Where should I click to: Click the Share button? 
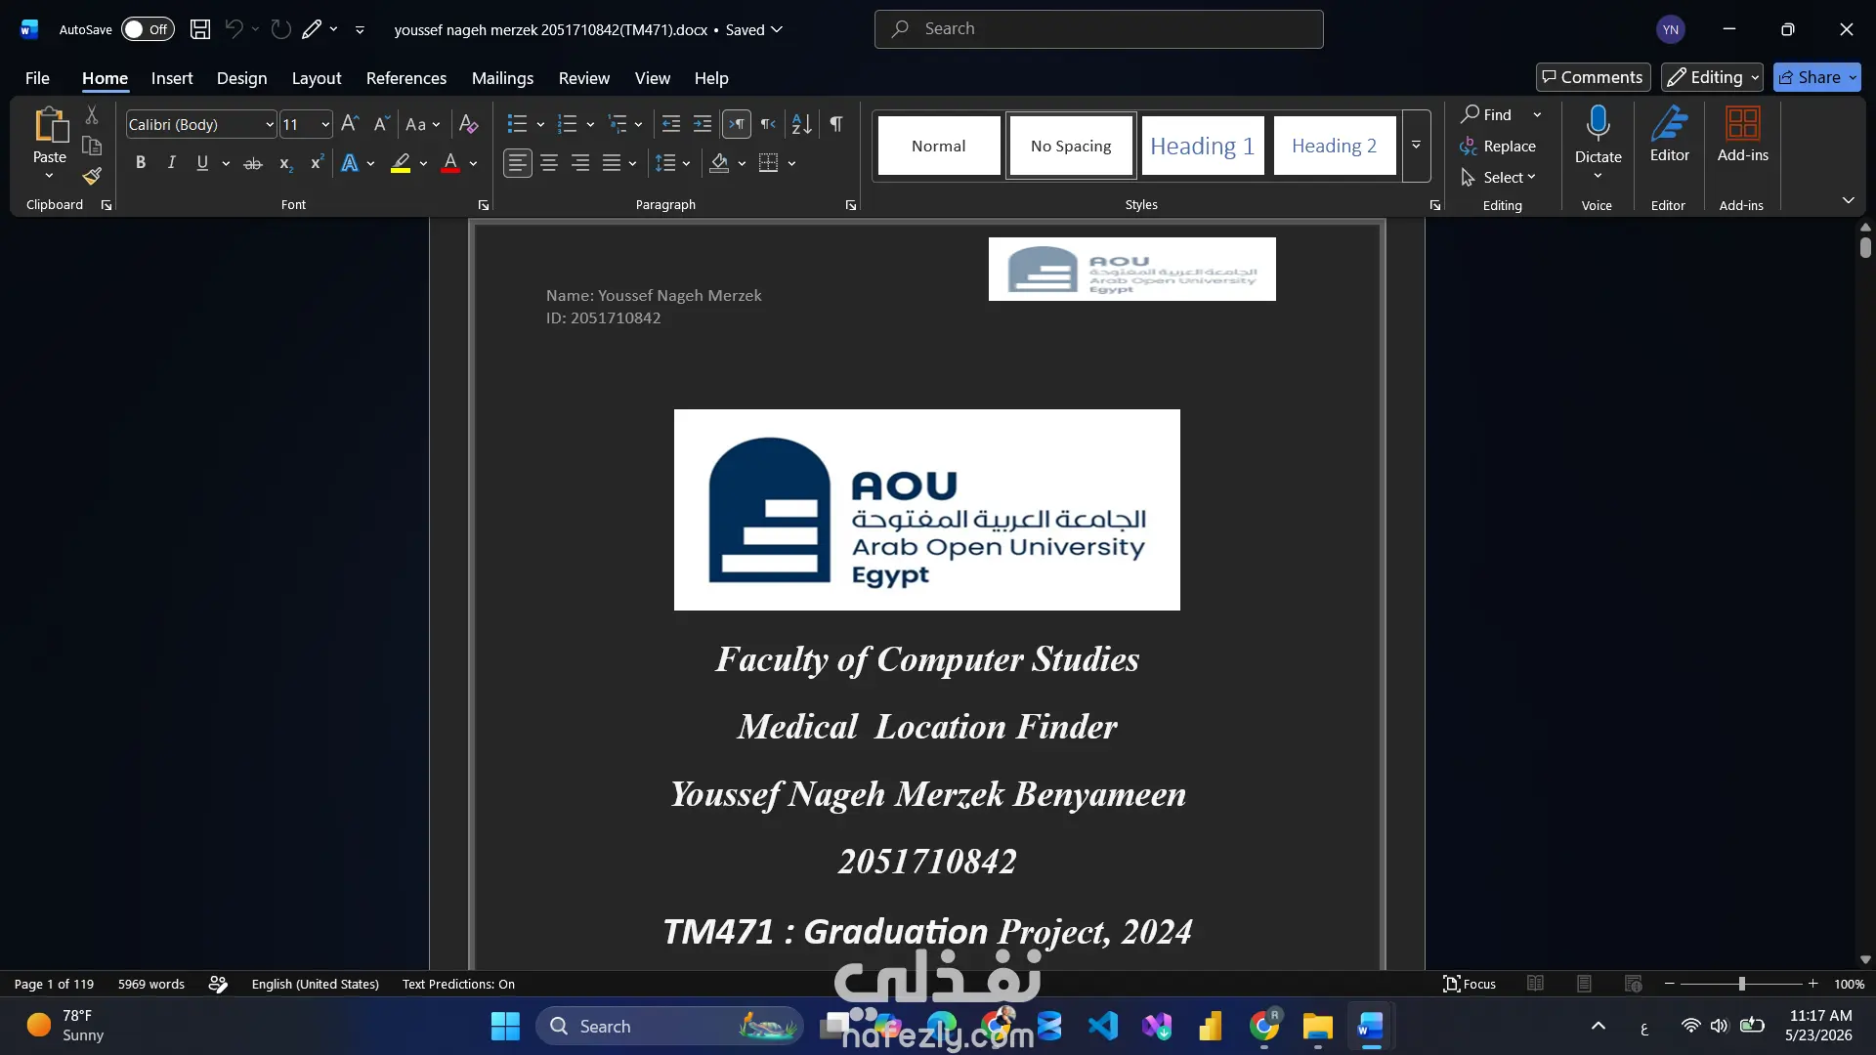1816,77
